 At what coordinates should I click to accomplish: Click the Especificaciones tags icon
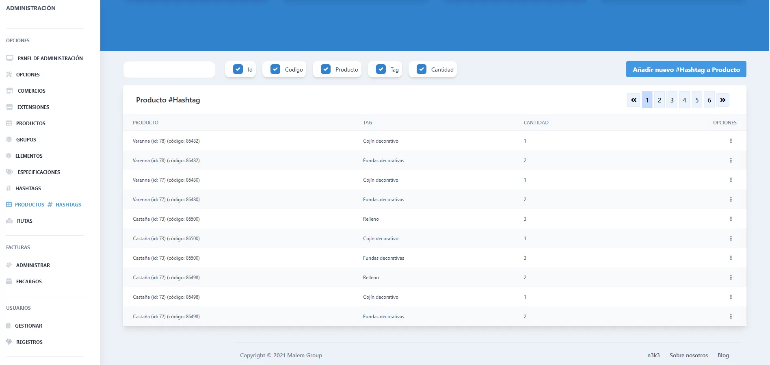coord(10,172)
